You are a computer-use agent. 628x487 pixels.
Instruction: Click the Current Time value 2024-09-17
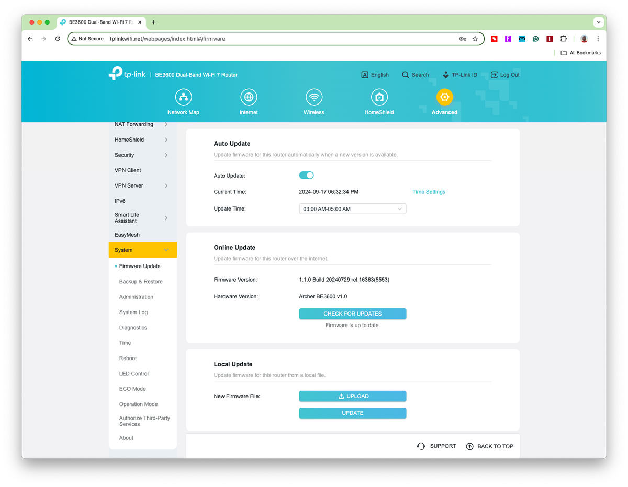(x=329, y=192)
